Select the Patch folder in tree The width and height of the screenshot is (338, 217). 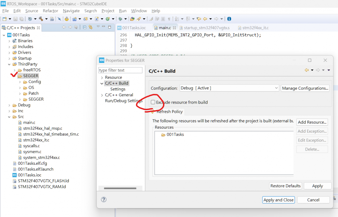click(x=33, y=93)
